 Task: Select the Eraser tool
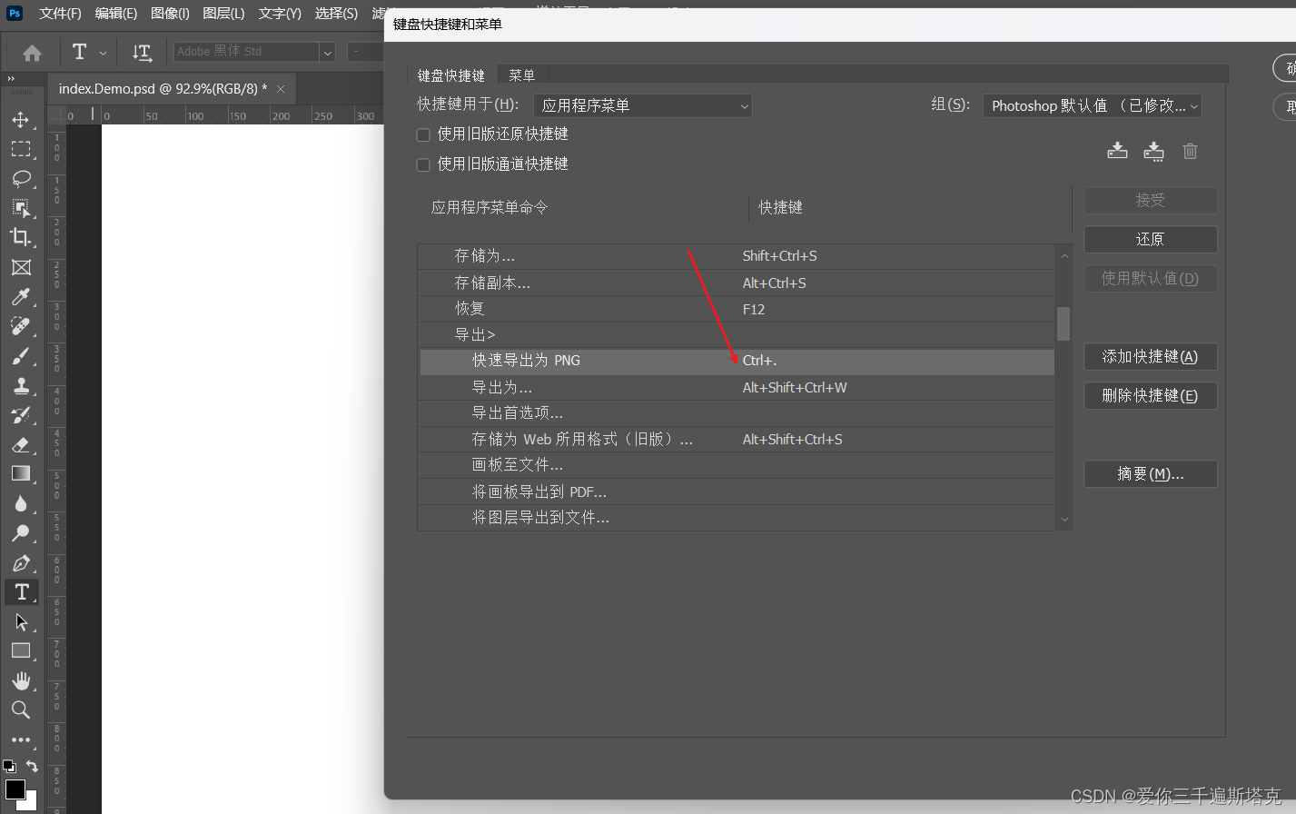click(21, 444)
